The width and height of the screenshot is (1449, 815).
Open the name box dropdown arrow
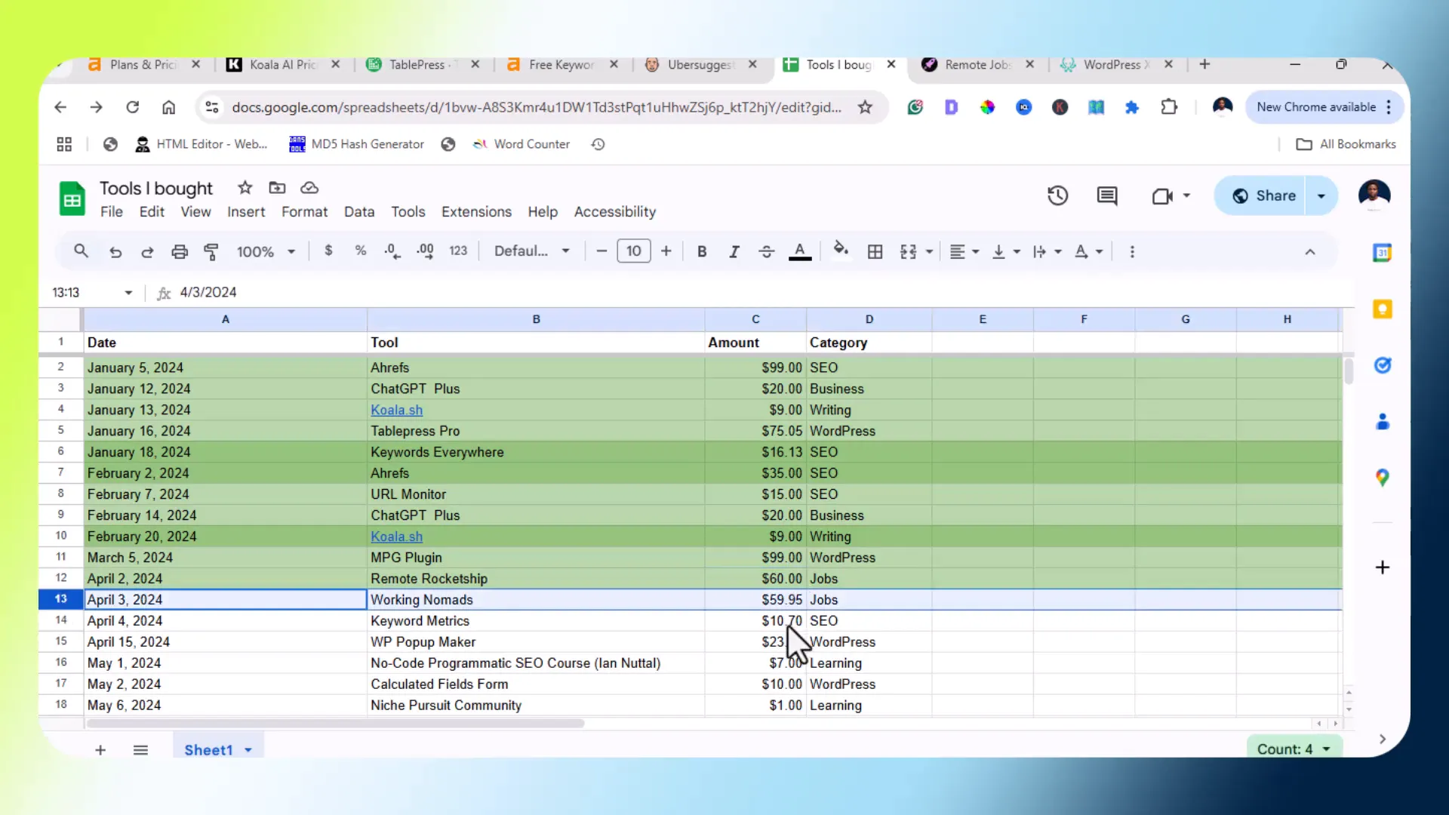click(128, 293)
